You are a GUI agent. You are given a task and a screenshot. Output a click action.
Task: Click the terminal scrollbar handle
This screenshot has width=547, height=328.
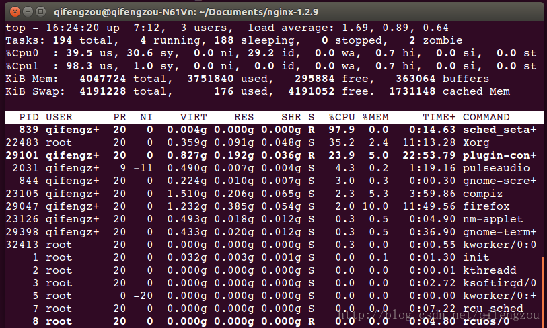(543, 292)
